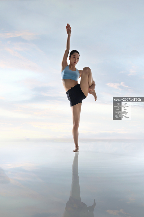Click the woman's bare midriff
Screen dimensions: 144x217
[x=70, y=84]
